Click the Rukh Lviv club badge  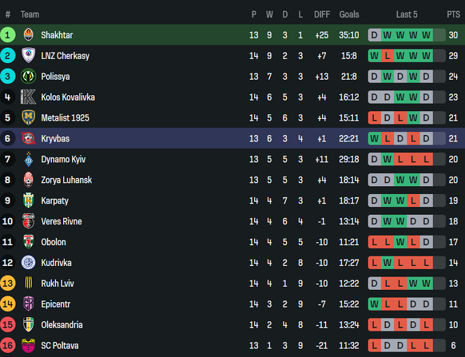(29, 283)
